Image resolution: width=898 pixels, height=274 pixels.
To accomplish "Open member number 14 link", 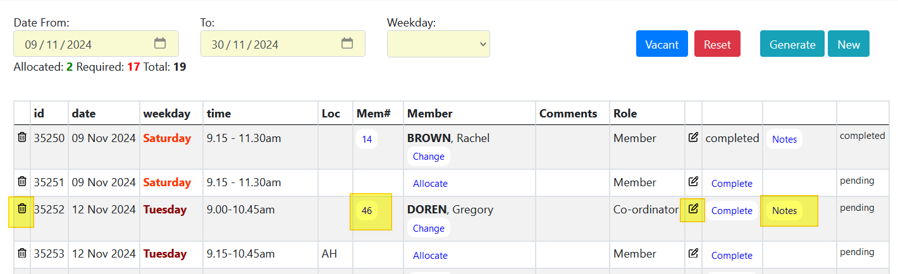I will pyautogui.click(x=367, y=139).
